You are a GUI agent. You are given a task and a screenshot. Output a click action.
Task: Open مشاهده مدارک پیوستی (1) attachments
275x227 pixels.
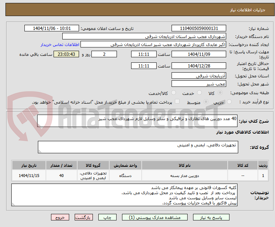[x=155, y=218]
